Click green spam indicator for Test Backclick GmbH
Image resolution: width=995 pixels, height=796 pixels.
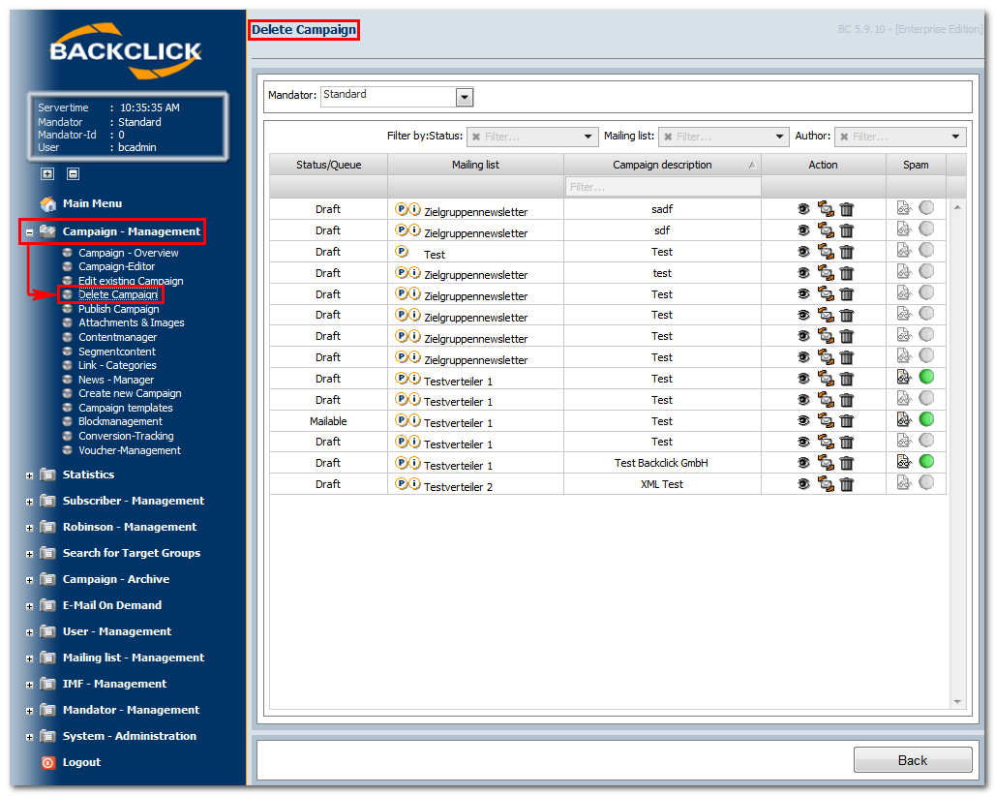926,462
